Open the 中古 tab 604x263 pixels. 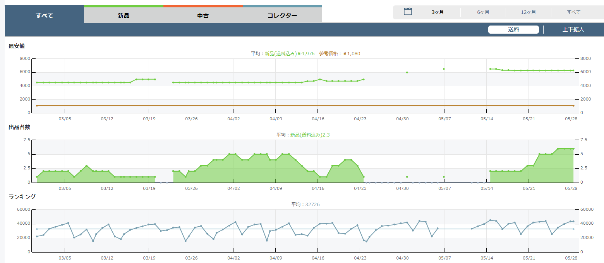[203, 15]
